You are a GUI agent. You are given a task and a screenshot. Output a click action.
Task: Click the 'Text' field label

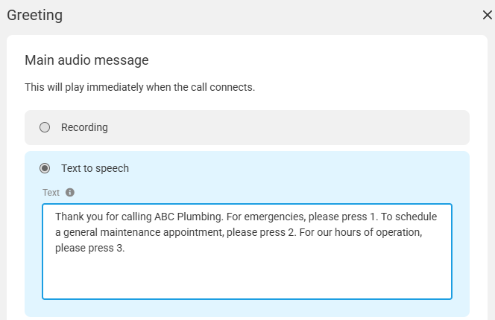(x=51, y=192)
